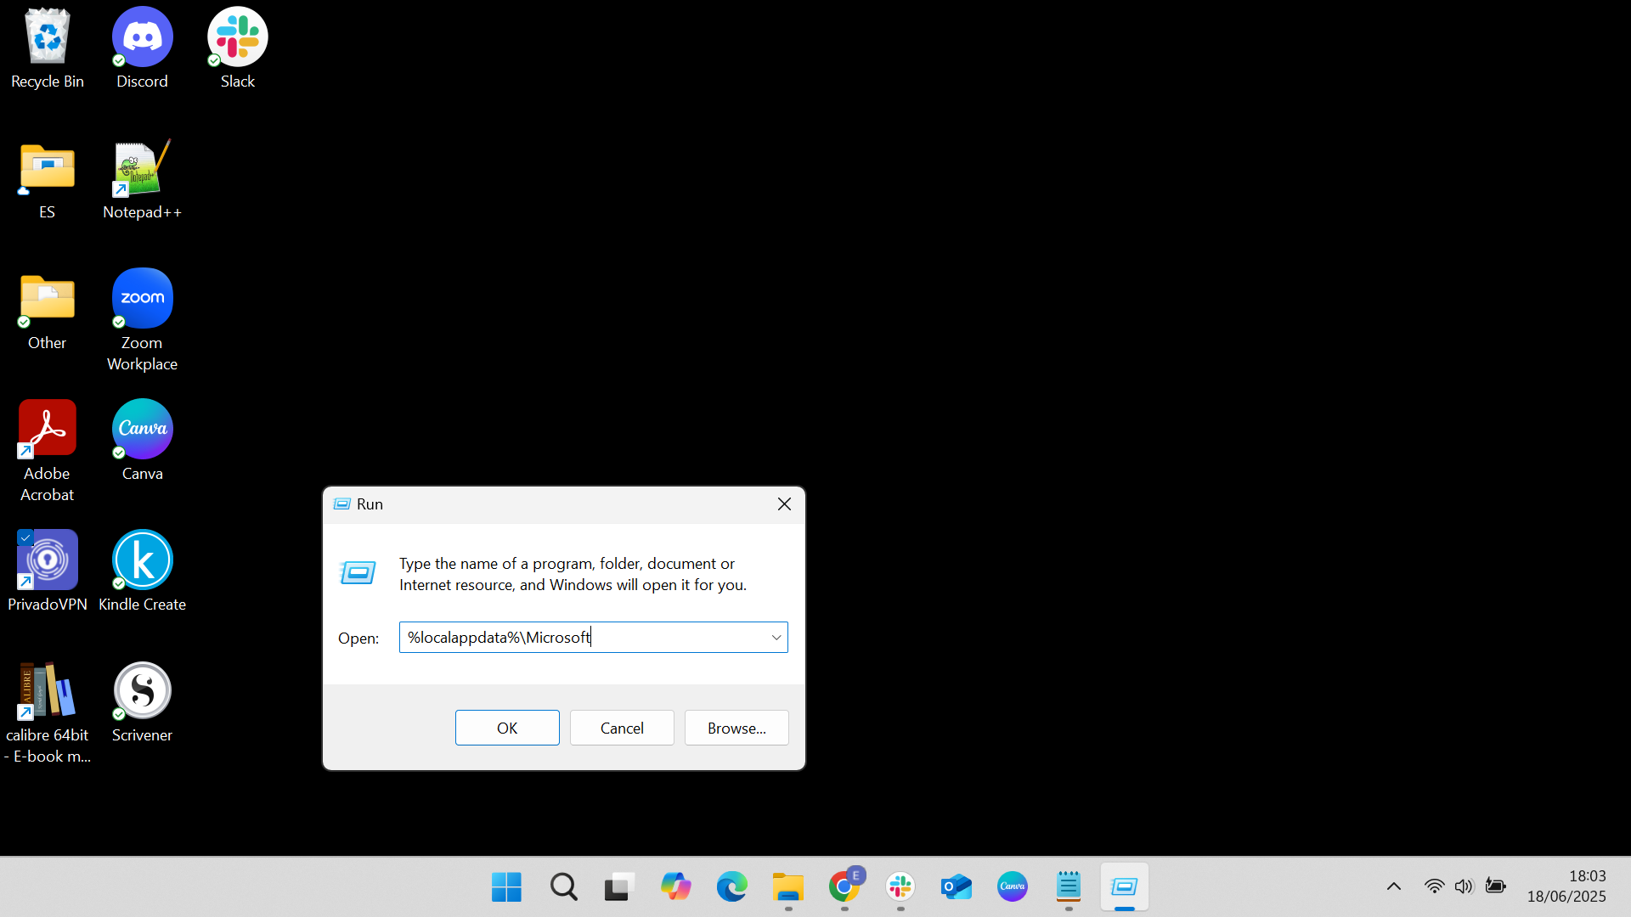
Task: Open the Slack desktop shortcut
Action: tap(238, 48)
